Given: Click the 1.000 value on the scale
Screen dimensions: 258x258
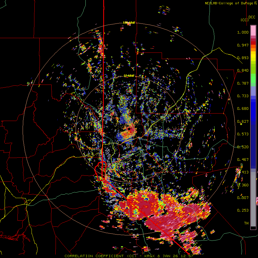Looking at the screenshot, I should (x=243, y=32).
